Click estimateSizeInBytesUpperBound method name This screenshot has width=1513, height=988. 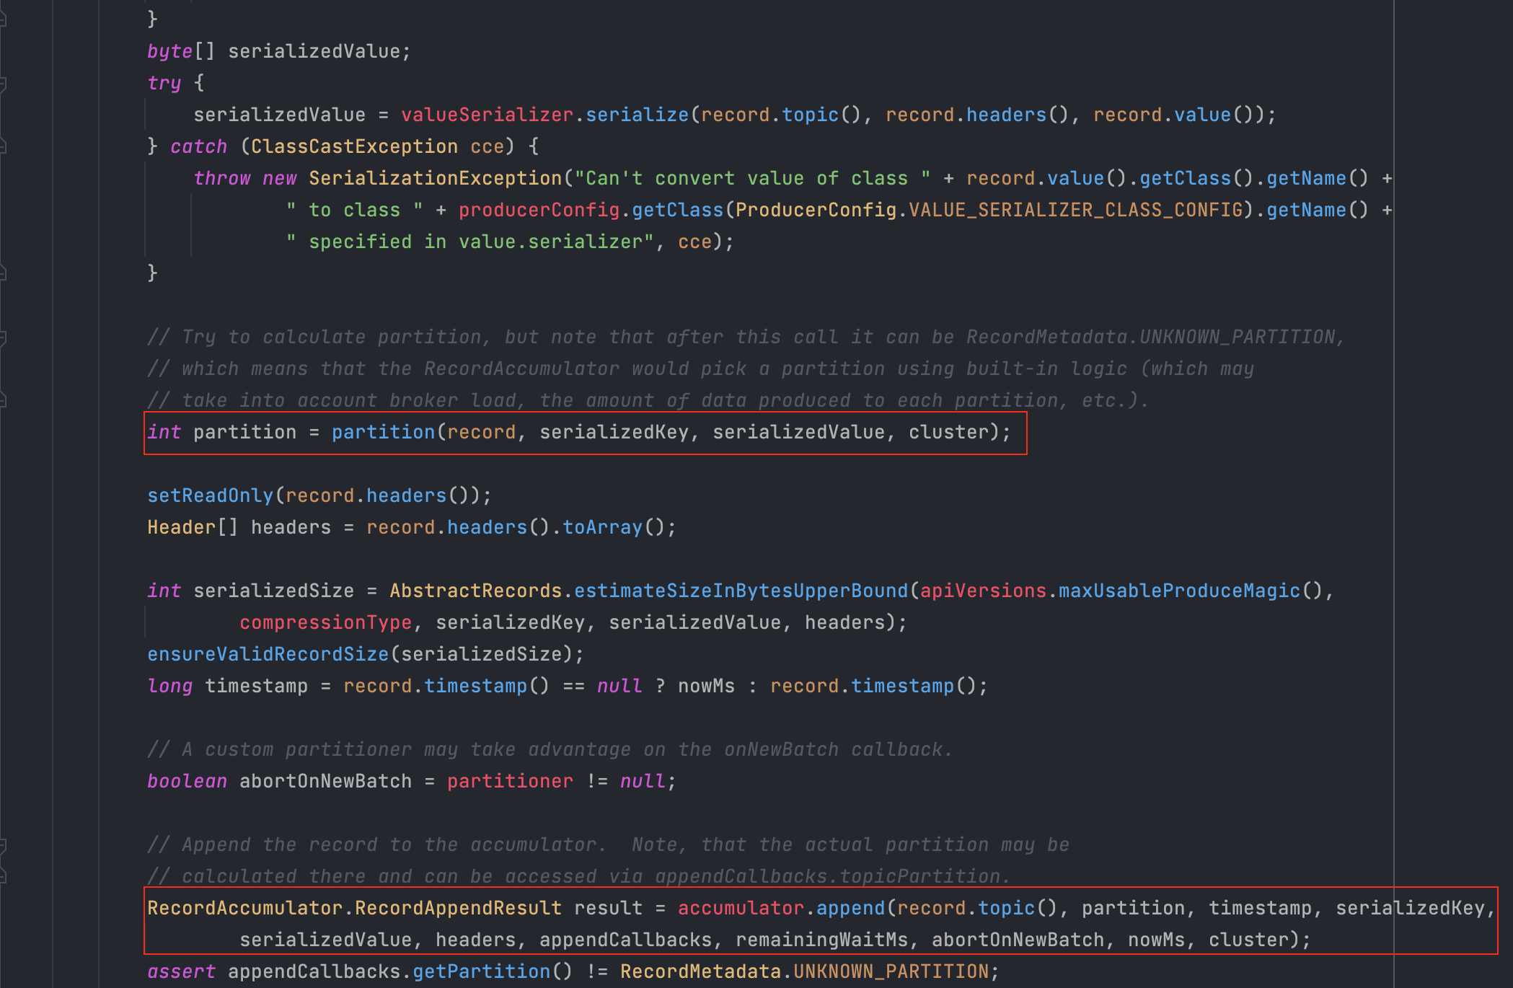[x=741, y=591]
